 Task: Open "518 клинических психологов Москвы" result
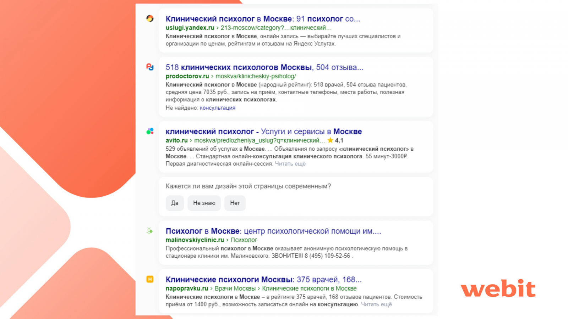point(264,67)
